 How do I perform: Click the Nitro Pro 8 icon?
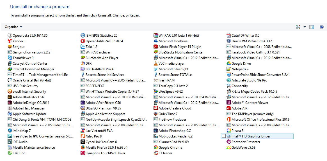tap(83, 136)
